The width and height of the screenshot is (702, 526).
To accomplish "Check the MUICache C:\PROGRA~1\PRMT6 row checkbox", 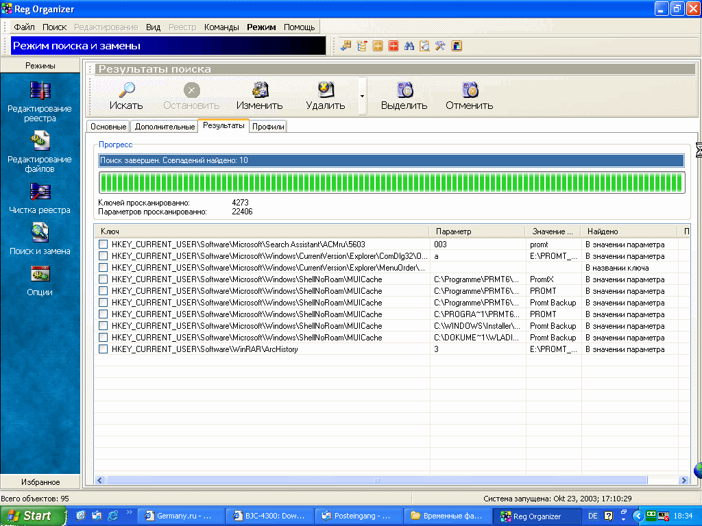I will click(x=103, y=314).
